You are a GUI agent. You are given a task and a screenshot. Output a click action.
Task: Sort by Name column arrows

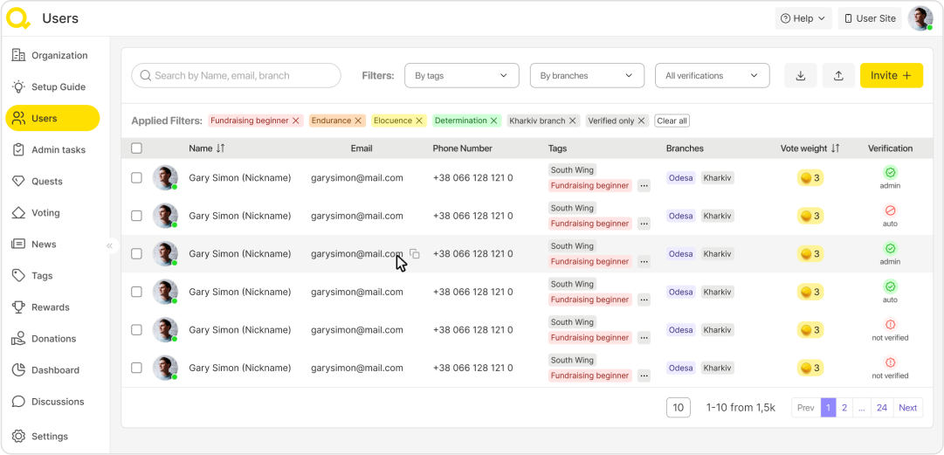pyautogui.click(x=221, y=148)
